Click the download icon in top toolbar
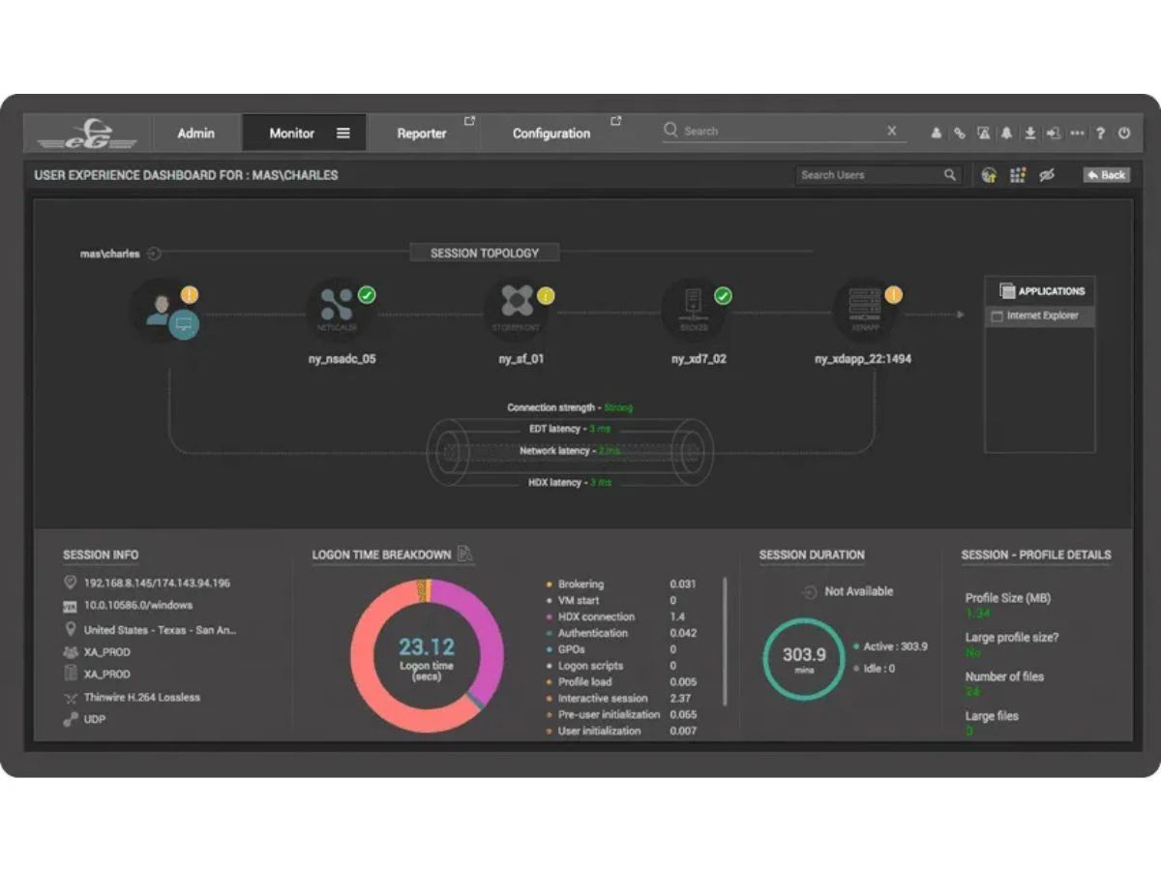1161x871 pixels. (1030, 134)
